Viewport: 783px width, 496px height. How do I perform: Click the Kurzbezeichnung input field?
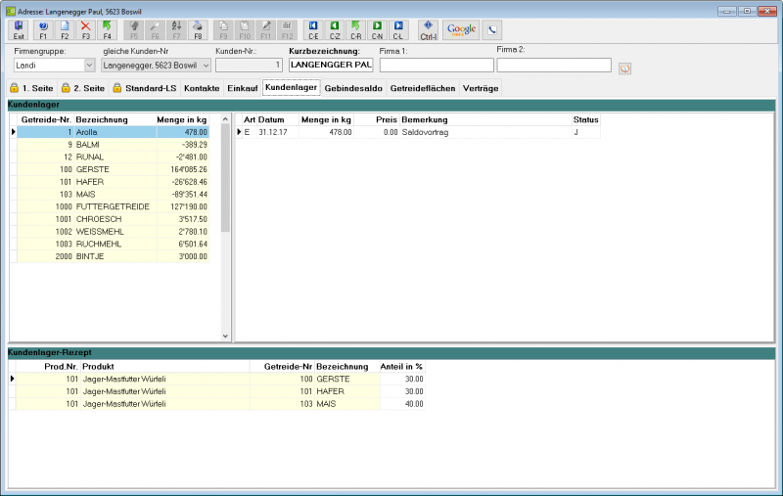331,65
